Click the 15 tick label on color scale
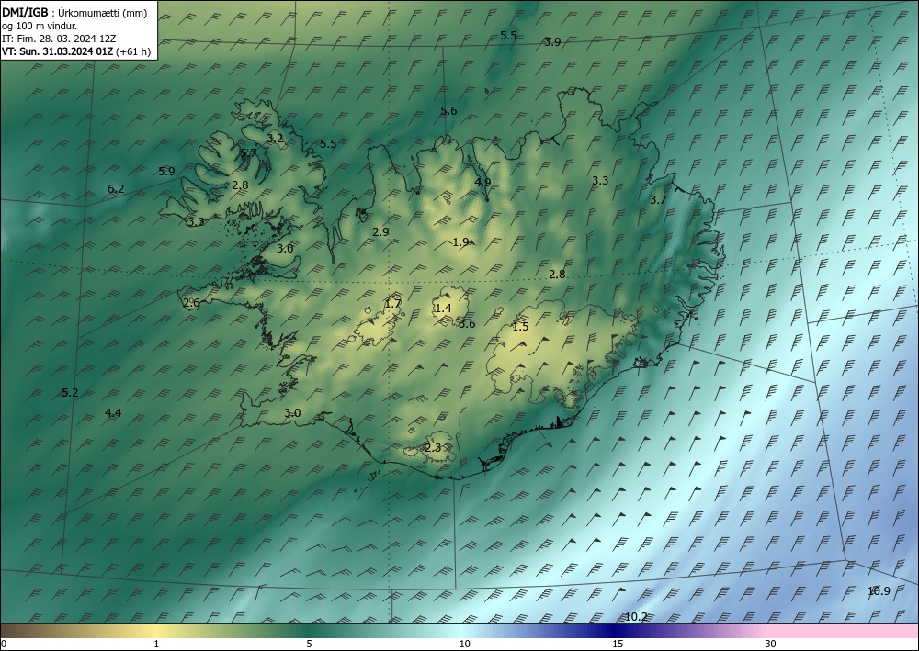The height and width of the screenshot is (651, 919). (618, 644)
